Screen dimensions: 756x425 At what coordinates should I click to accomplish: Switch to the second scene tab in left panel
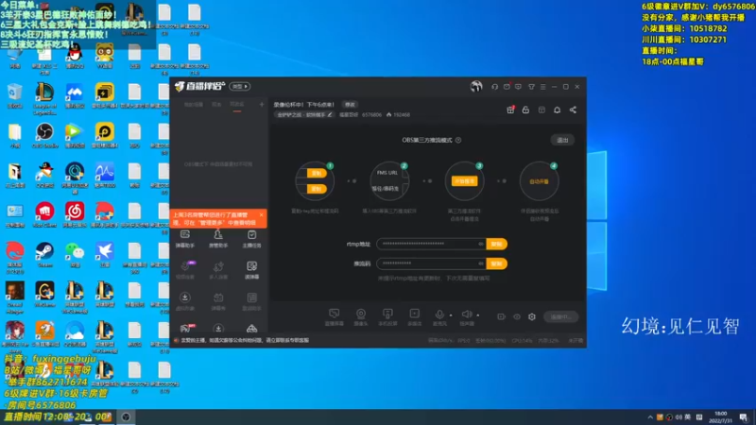pos(216,105)
